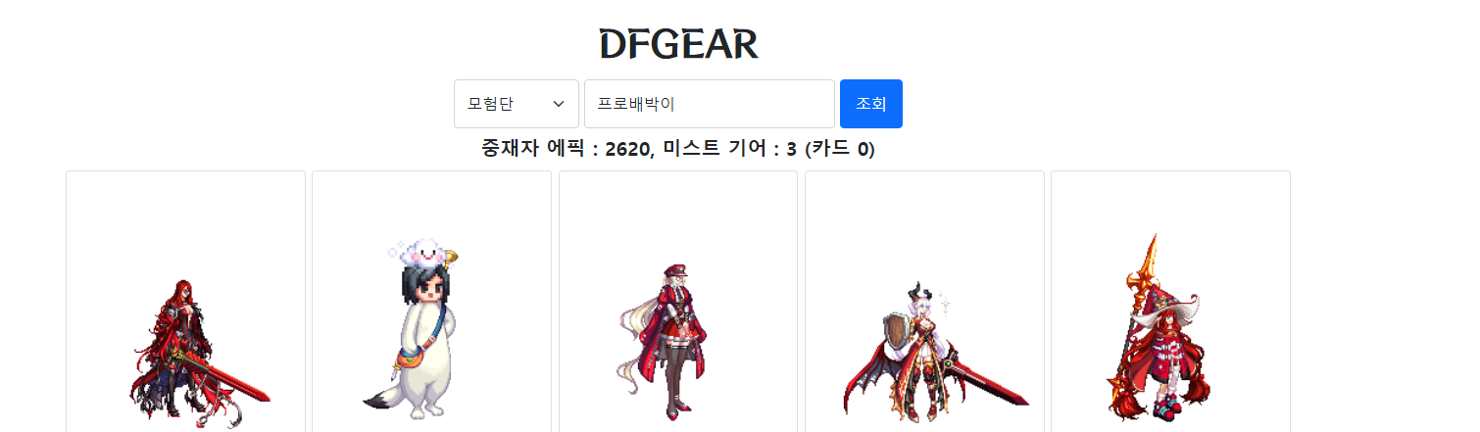Select the 중재자 에픽 : 2620 summary text
Image resolution: width=1480 pixels, height=432 pixels.
click(x=566, y=149)
